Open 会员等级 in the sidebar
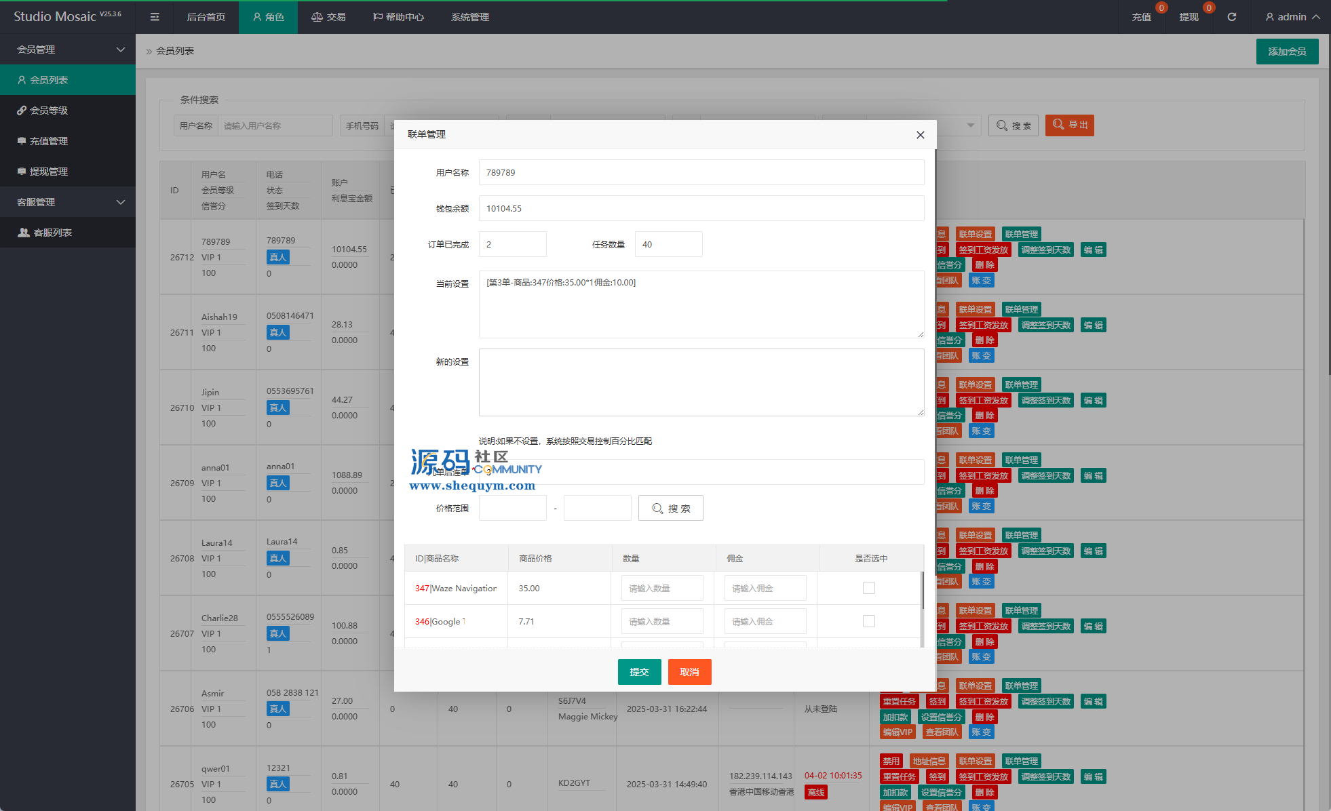 49,111
